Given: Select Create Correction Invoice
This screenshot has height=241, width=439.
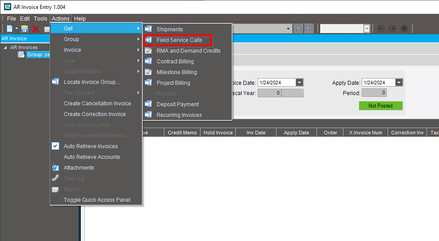Looking at the screenshot, I should pyautogui.click(x=96, y=114).
